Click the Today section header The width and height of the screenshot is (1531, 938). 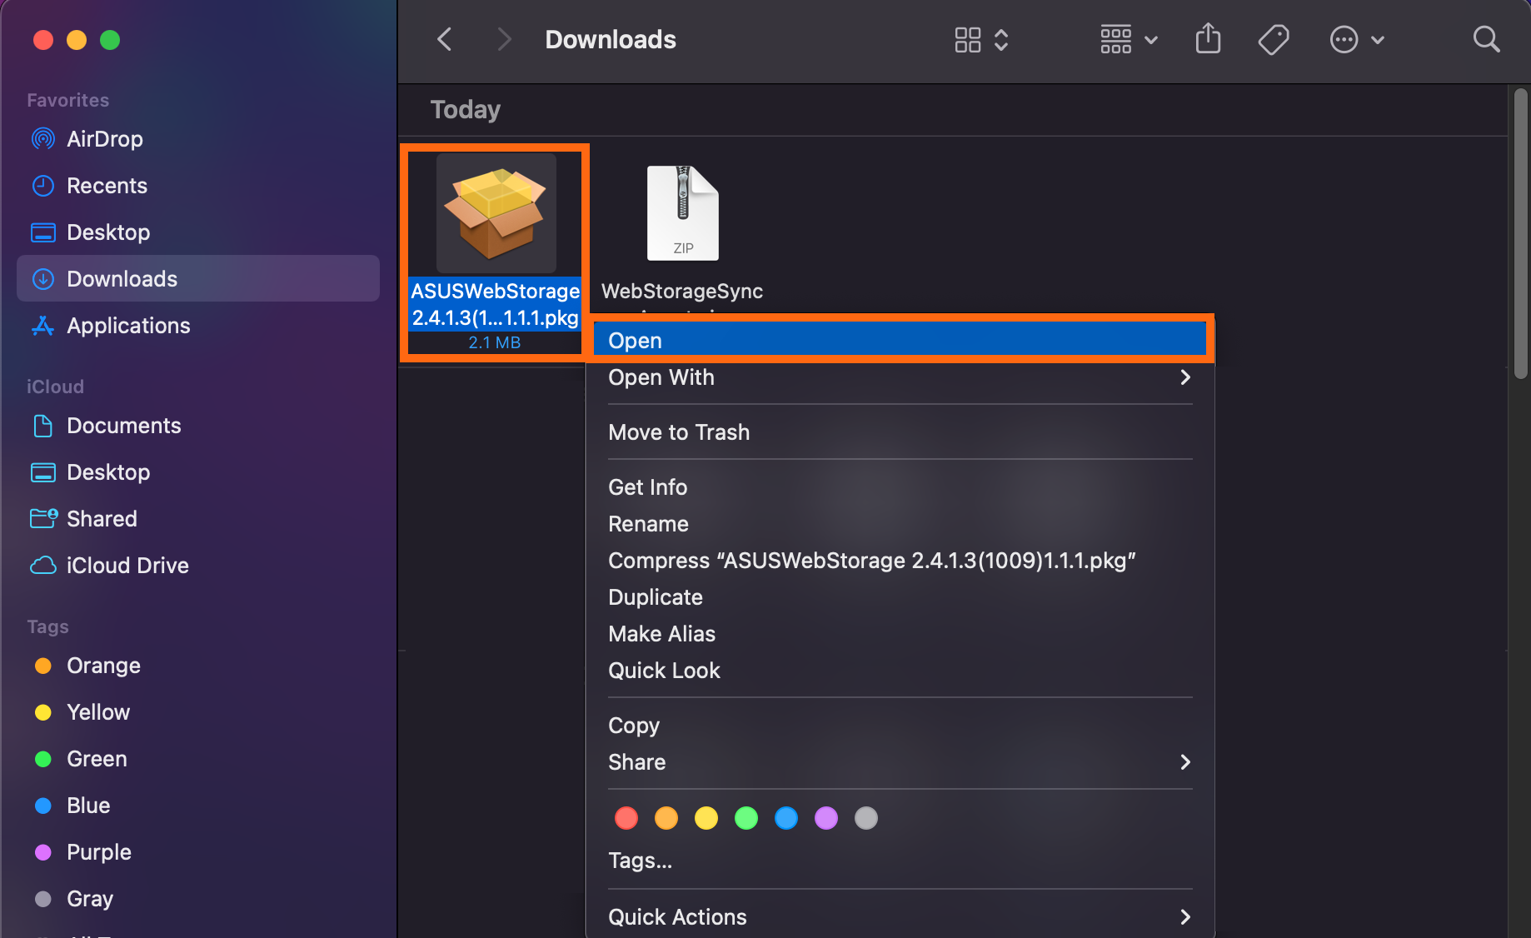click(466, 110)
